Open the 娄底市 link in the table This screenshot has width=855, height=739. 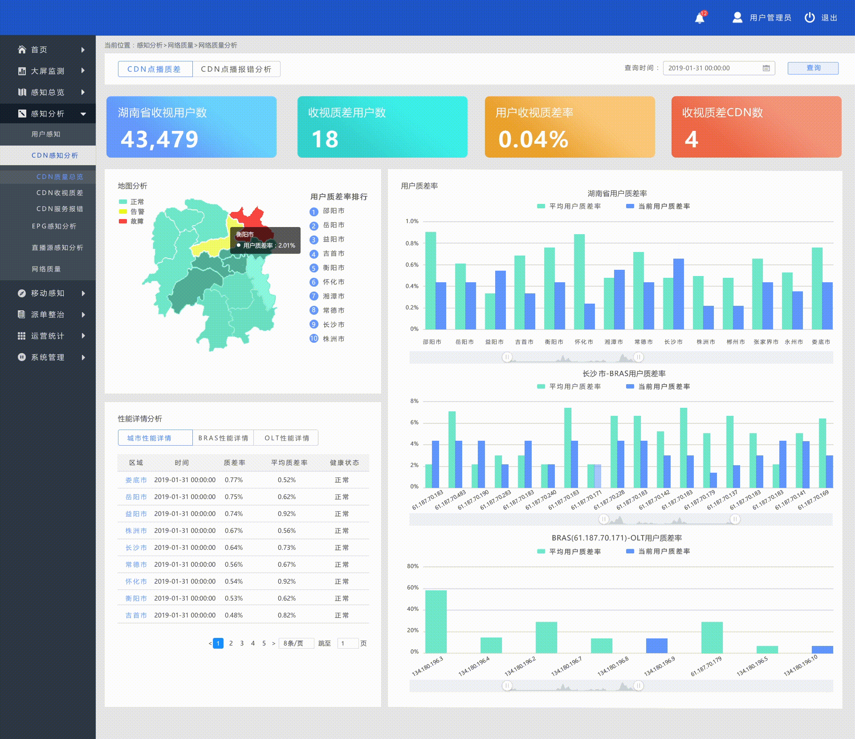136,480
